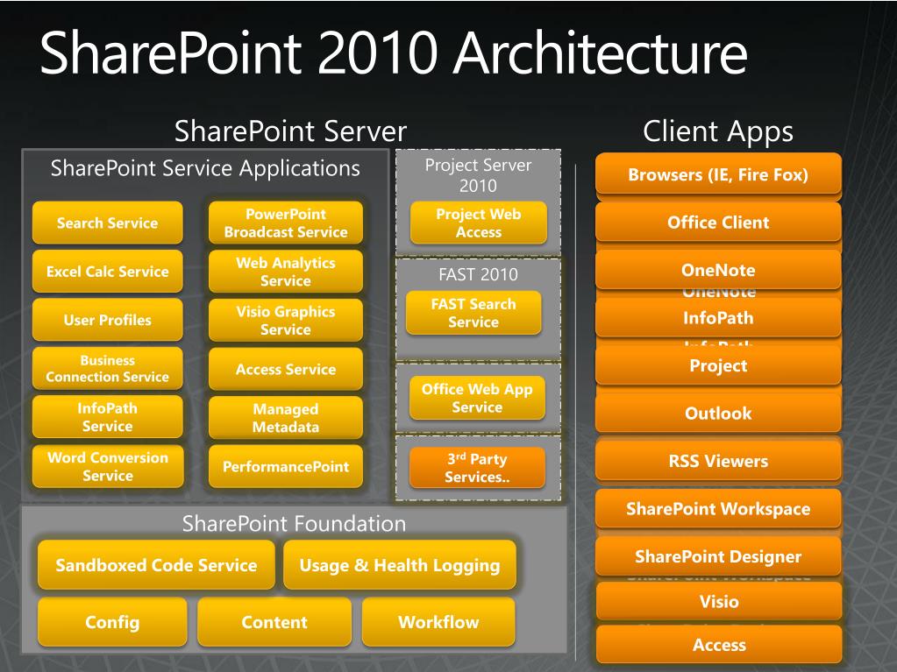
Task: Click the Project Web Access box
Action: [478, 223]
